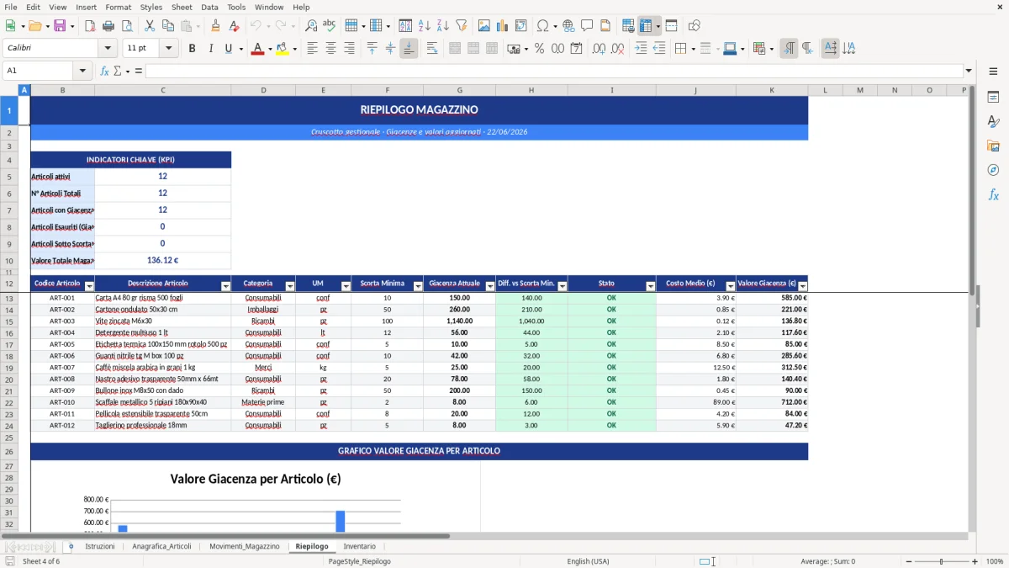
Task: Click the English (USA) language indicator
Action: click(589, 561)
